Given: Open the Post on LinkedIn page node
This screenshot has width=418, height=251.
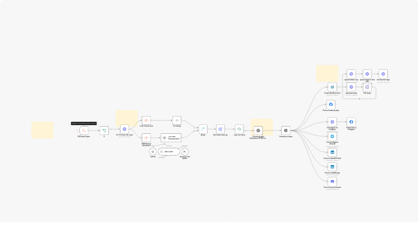Looking at the screenshot, I should [x=332, y=166].
